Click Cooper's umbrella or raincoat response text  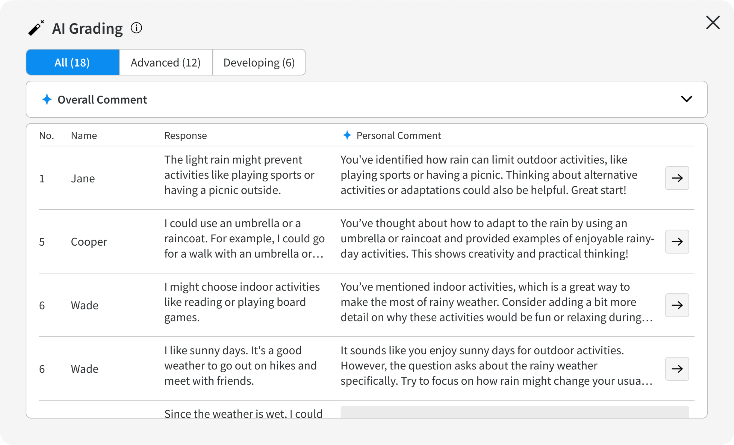pos(244,239)
